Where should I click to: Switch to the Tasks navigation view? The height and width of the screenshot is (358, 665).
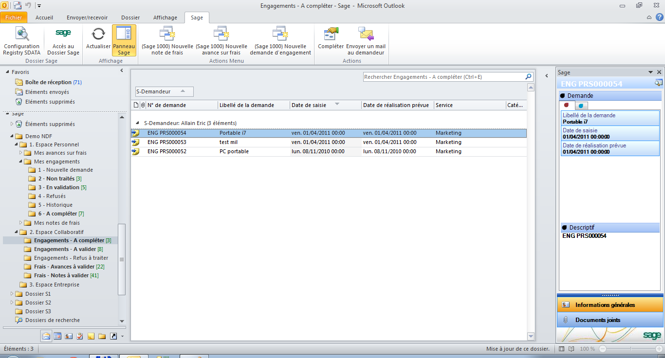(80, 336)
